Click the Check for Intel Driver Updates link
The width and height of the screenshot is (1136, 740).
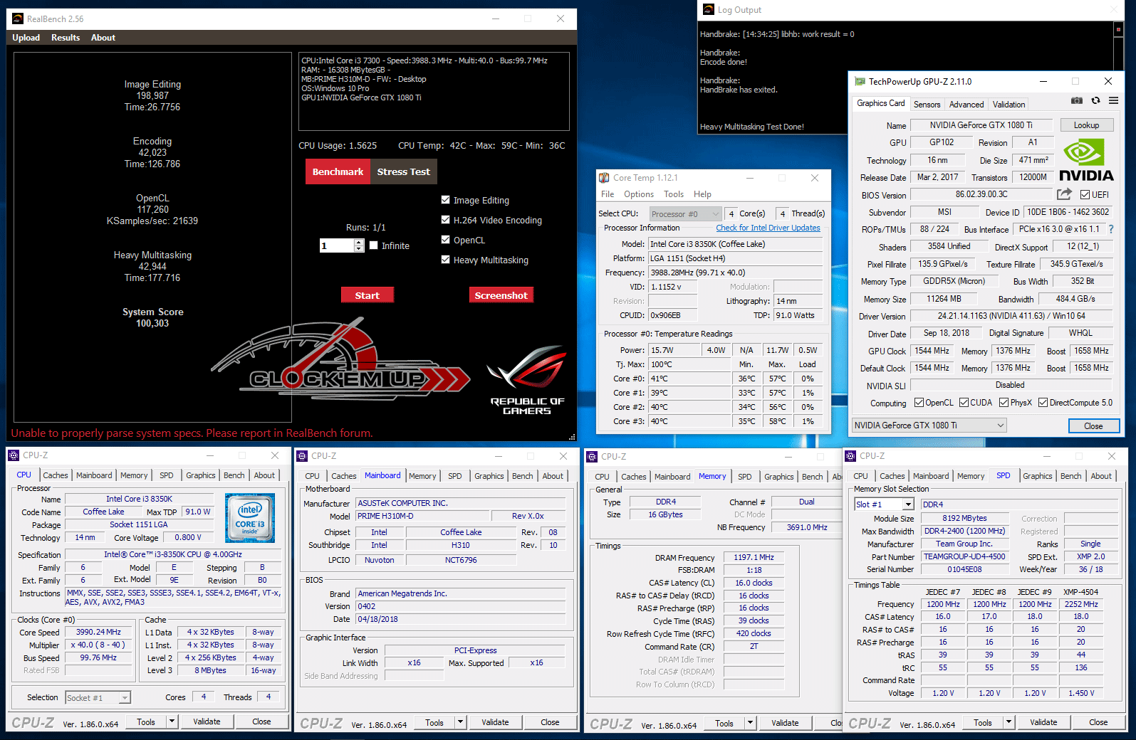tap(768, 228)
